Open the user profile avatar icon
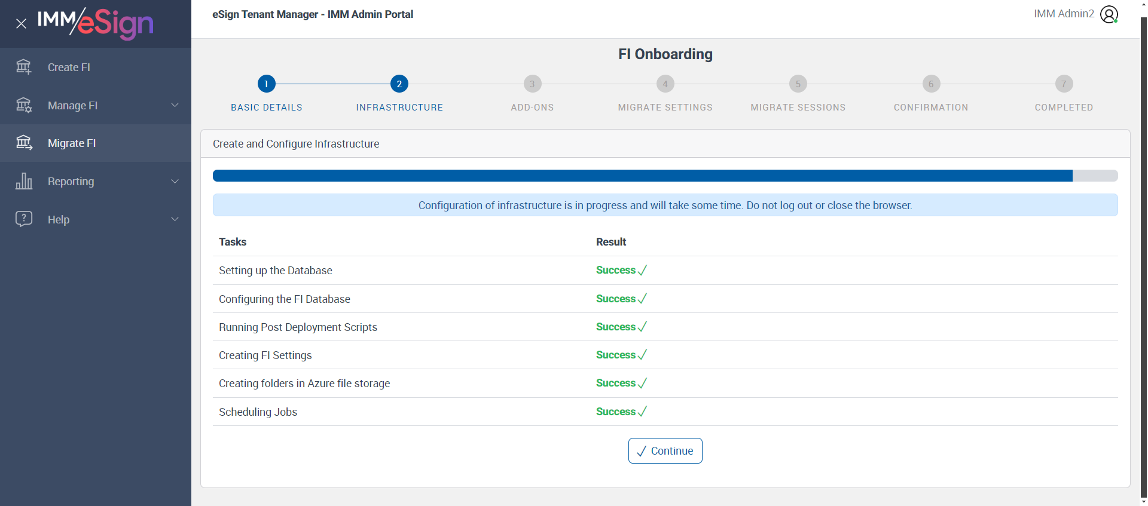Screen dimensions: 1148x506 (x=1109, y=14)
